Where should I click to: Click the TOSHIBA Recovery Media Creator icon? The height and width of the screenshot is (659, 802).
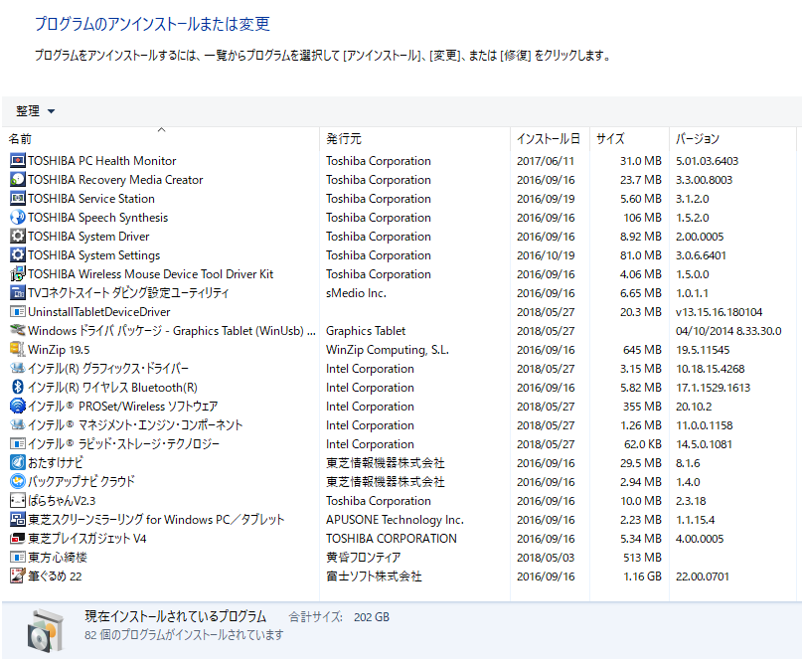[x=17, y=180]
